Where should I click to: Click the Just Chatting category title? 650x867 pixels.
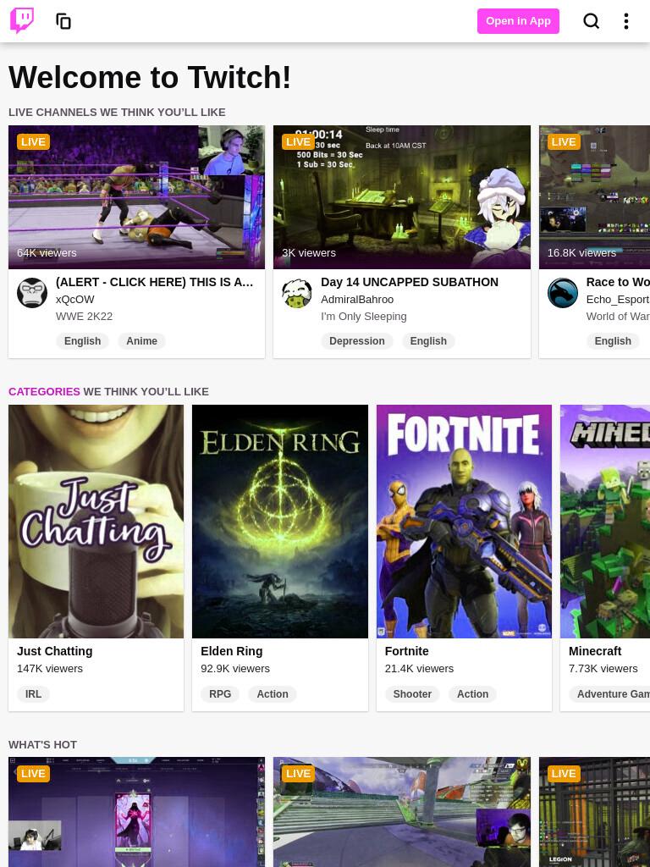(x=55, y=651)
